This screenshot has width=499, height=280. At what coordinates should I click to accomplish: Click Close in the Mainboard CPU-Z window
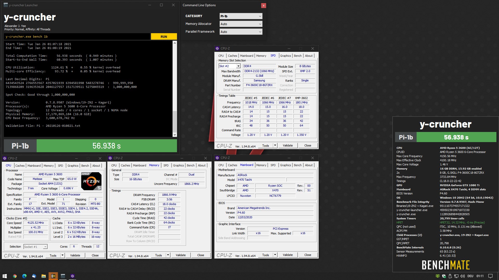(308, 255)
